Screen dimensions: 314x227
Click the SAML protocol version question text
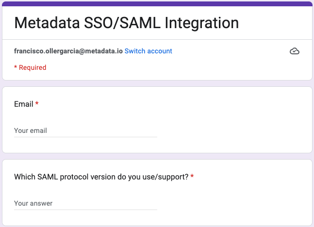click(101, 177)
